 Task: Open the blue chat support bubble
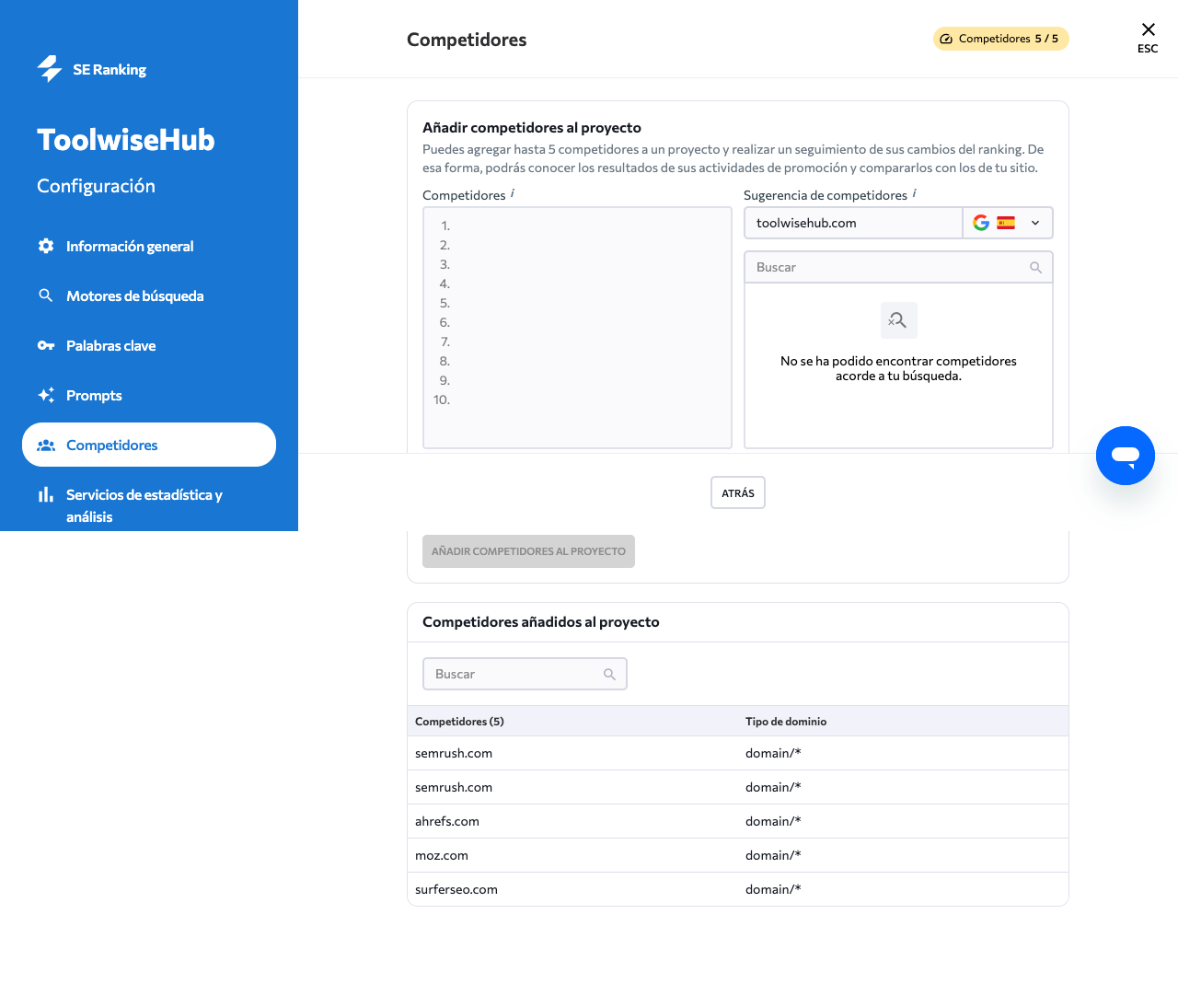pyautogui.click(x=1126, y=456)
